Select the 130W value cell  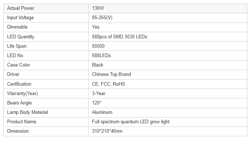pos(168,8)
